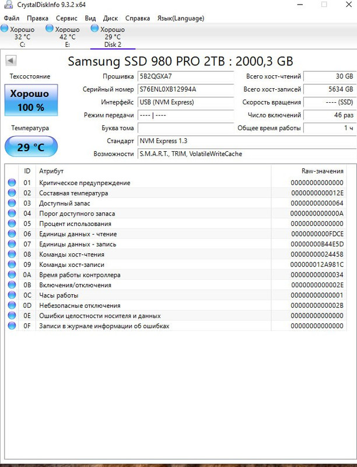Click status orb of attribute 0C row
Image resolution: width=357 pixels, height=467 pixels.
[12, 295]
